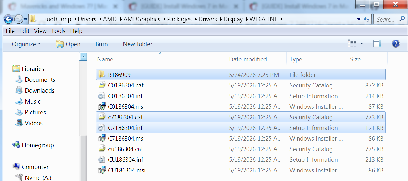
Task: Click the search magnifier icon
Action: 402,19
